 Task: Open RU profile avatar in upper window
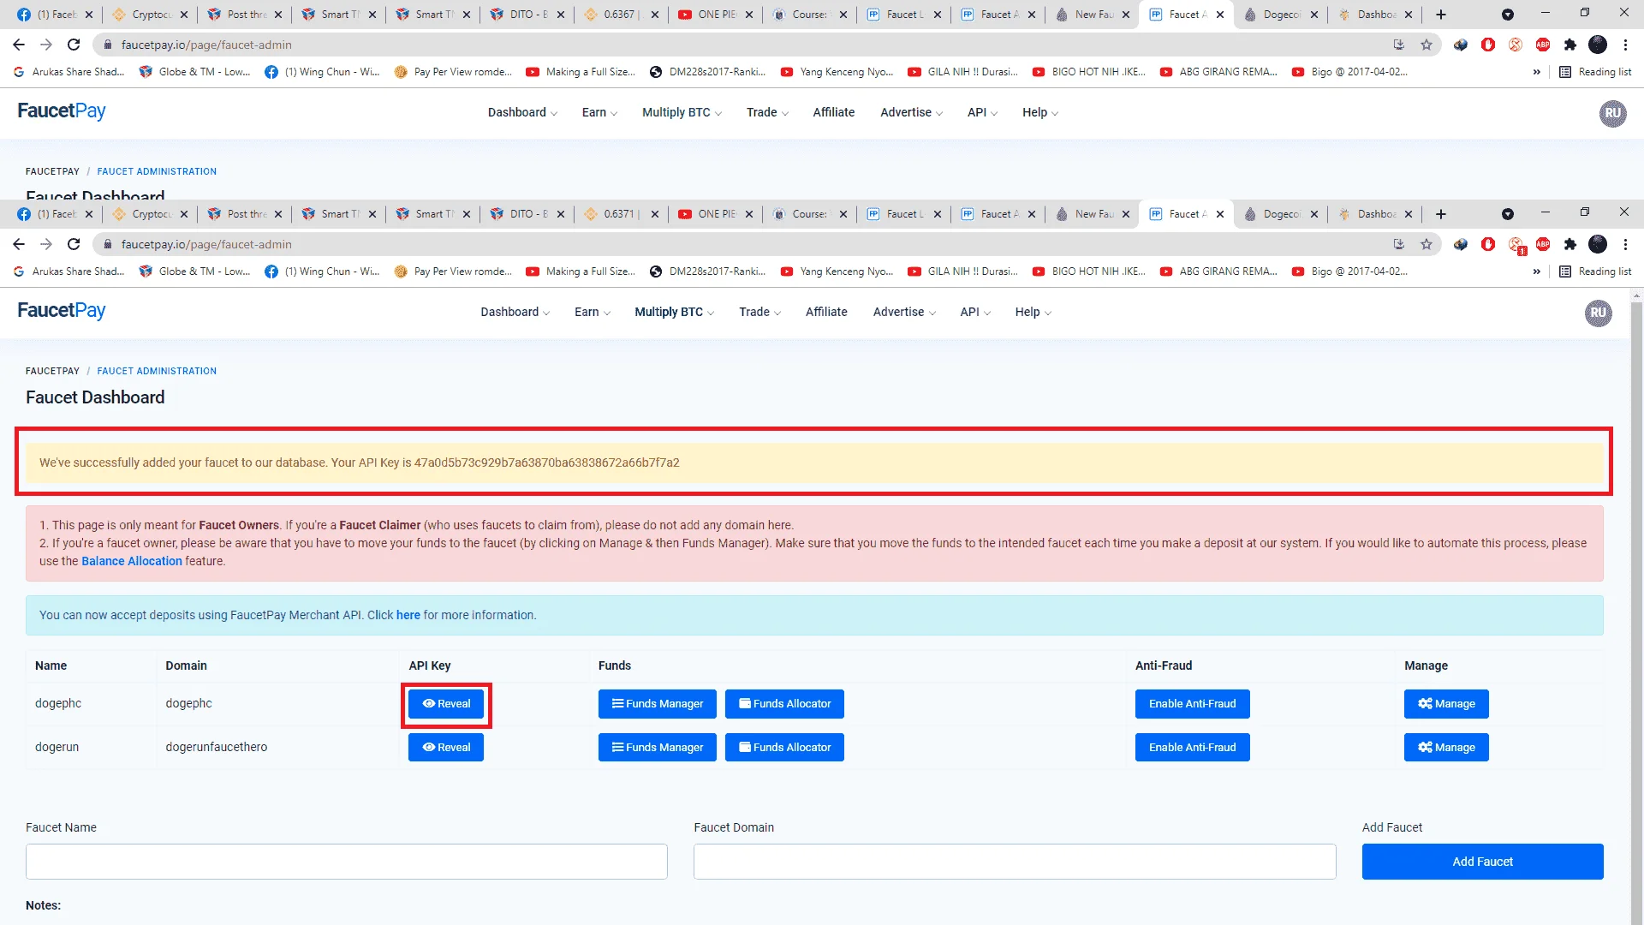pos(1612,113)
